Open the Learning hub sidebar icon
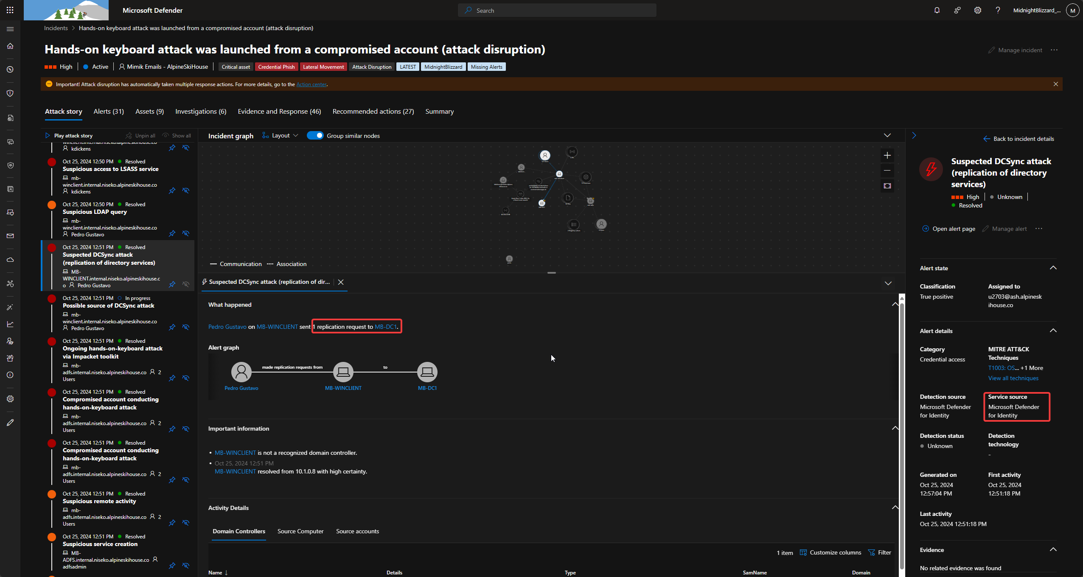Viewport: 1083px width, 577px height. coord(11,341)
